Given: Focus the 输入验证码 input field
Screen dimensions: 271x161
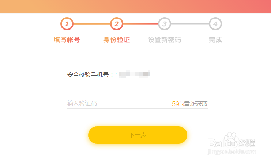Looking at the screenshot, I should pos(117,104).
